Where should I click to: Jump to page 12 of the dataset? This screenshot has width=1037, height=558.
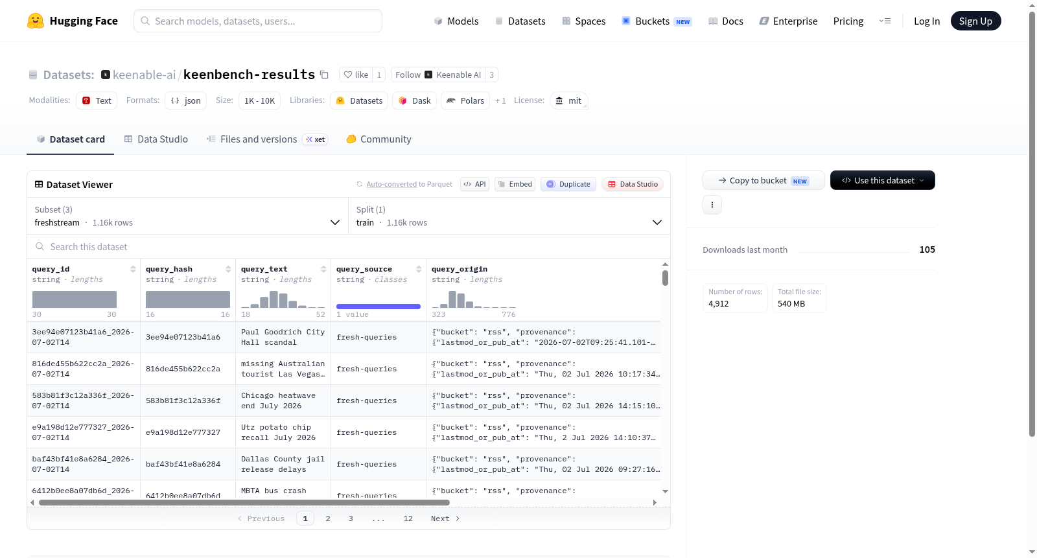(x=408, y=518)
